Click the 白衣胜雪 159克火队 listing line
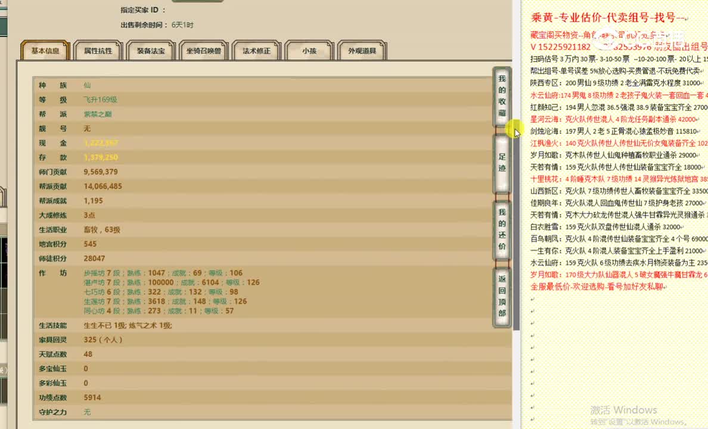The image size is (708, 429). point(607,227)
